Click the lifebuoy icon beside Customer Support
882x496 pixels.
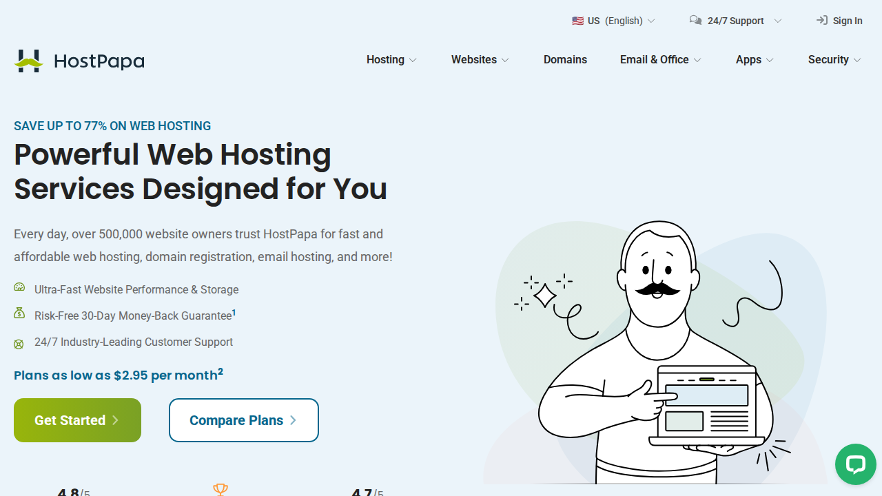tap(19, 344)
